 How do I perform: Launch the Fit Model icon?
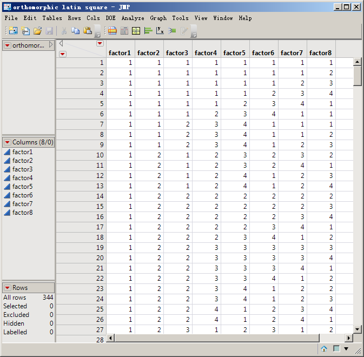pyautogui.click(x=172, y=31)
